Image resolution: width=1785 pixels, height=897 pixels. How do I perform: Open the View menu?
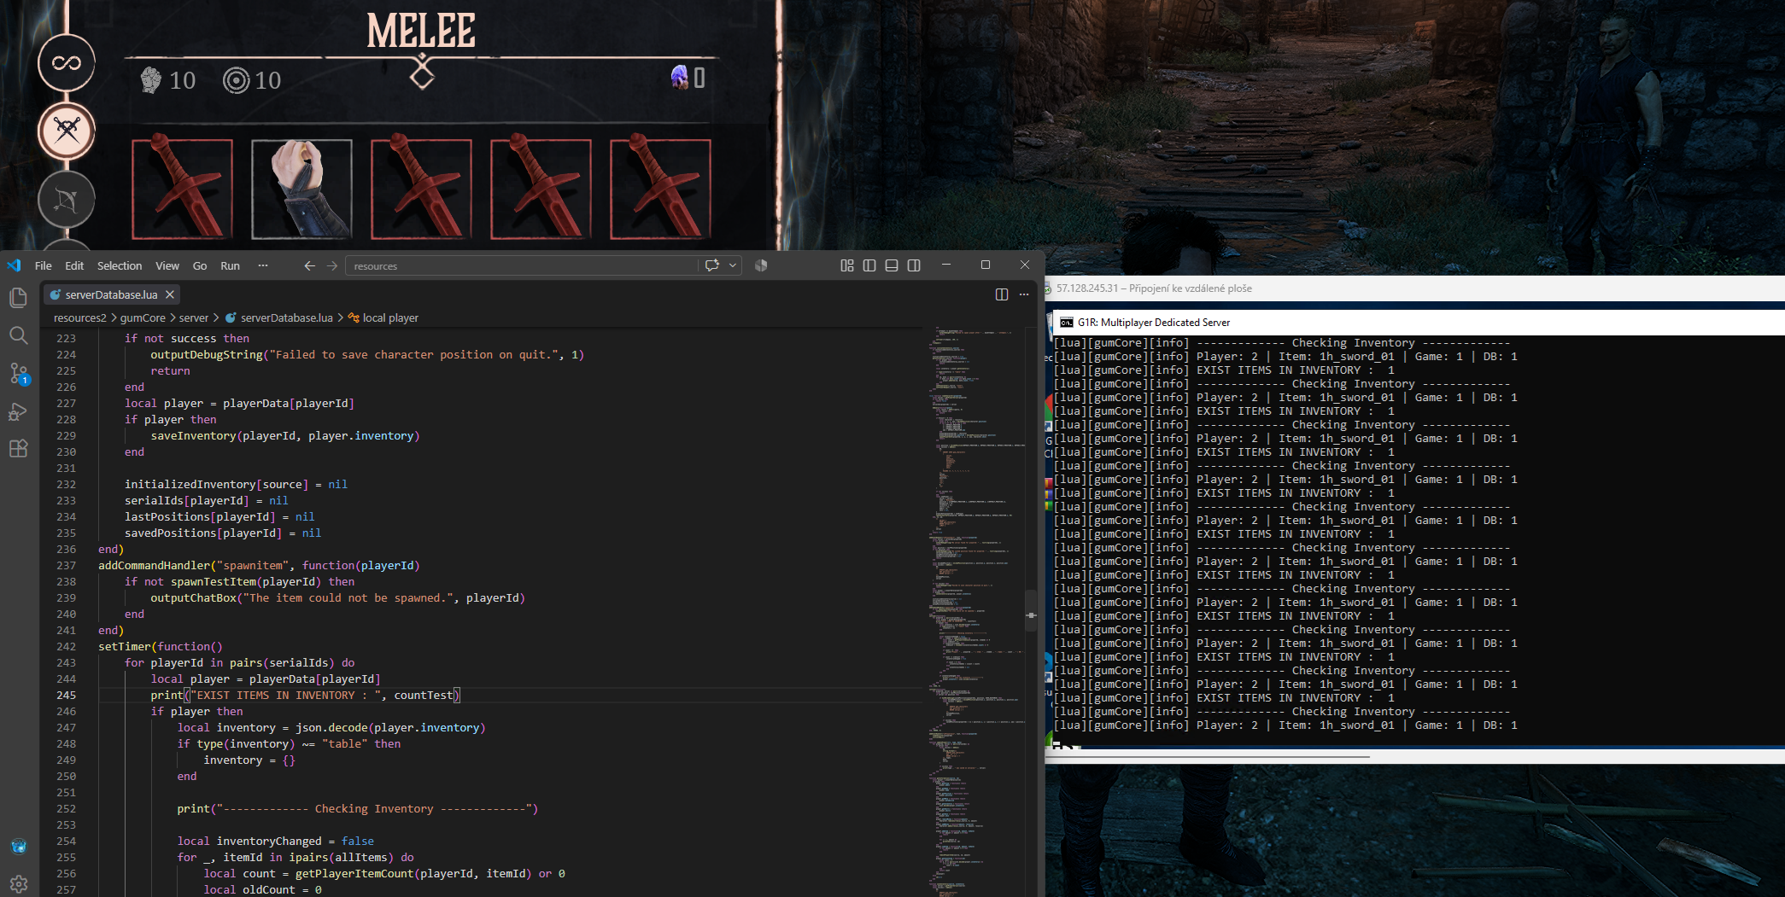(167, 265)
